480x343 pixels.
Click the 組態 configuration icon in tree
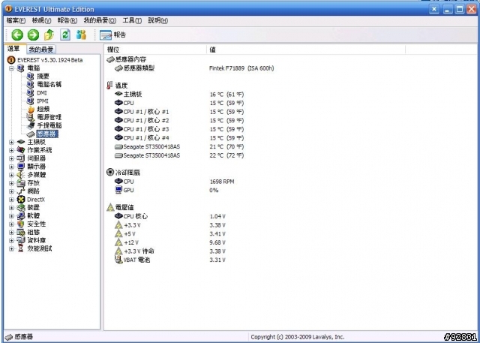(x=21, y=233)
